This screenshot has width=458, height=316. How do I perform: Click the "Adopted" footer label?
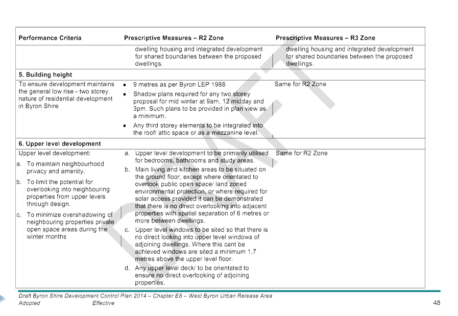[x=29, y=303]
